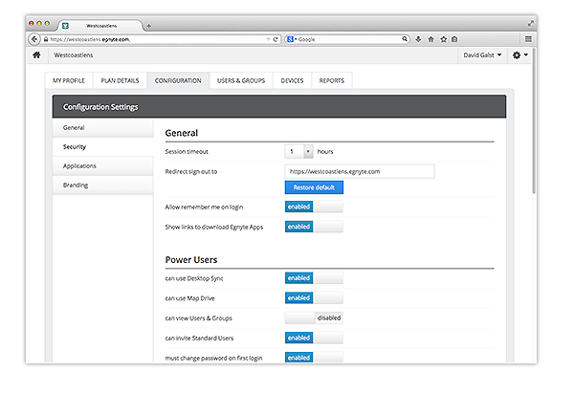Open the Google search engine dropdown

[292, 39]
